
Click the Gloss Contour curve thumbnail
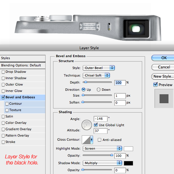[x=86, y=140]
